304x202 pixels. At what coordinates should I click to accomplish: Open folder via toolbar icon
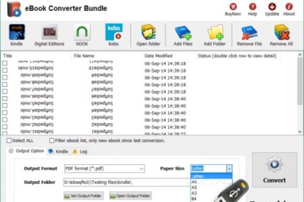pos(148,33)
